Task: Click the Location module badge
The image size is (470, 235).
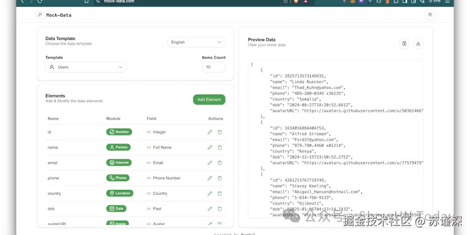Action: 120,193
